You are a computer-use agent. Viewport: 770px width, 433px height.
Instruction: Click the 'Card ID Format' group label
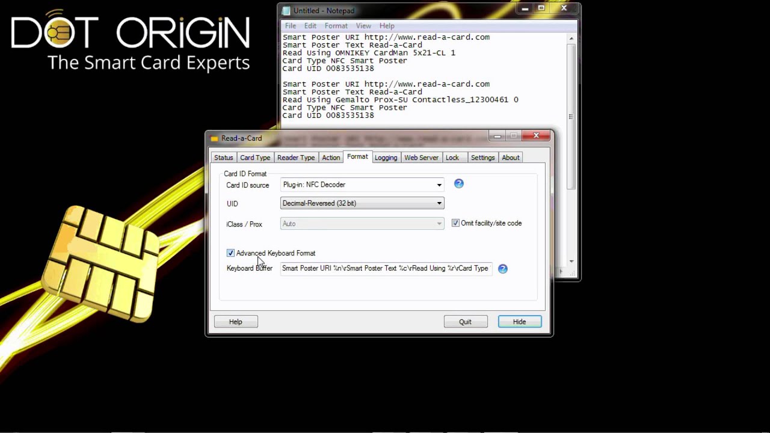click(245, 174)
